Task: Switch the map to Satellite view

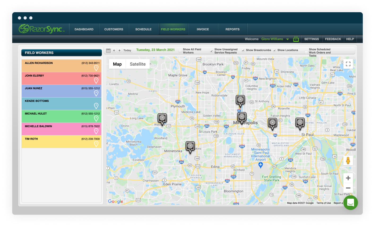Action: (x=138, y=64)
